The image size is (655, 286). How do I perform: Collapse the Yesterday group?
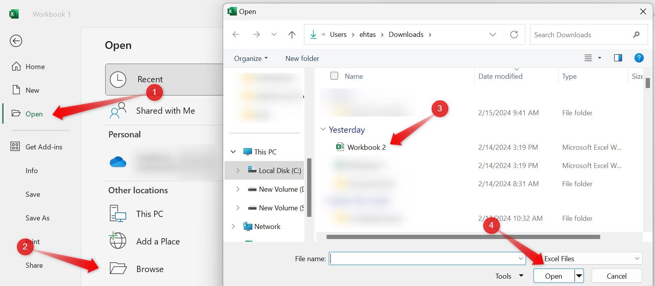[323, 129]
